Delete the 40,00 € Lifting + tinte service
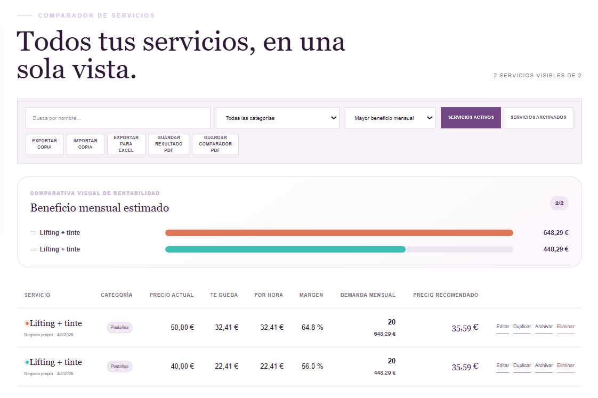Screen dimensions: 598x398 point(565,366)
